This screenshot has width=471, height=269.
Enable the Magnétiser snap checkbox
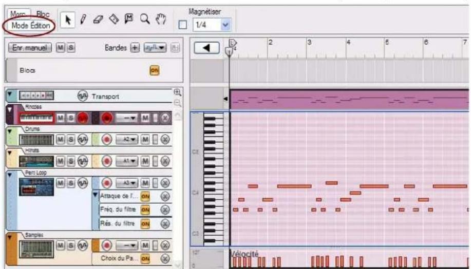pos(183,25)
